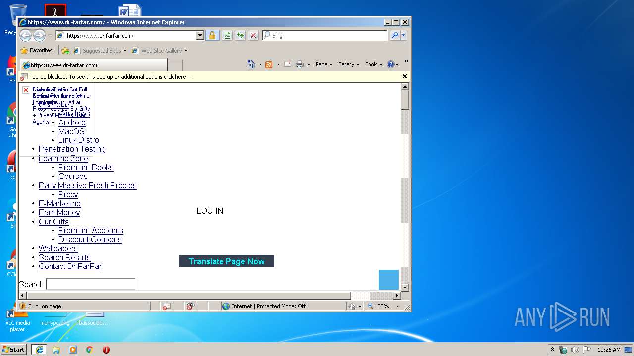Open a new blank tab
This screenshot has height=356, width=634.
coord(176,65)
